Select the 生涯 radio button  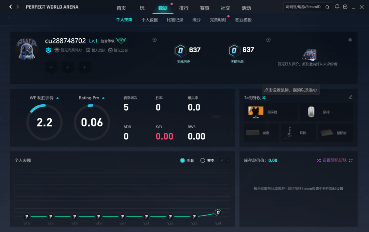pos(182,160)
